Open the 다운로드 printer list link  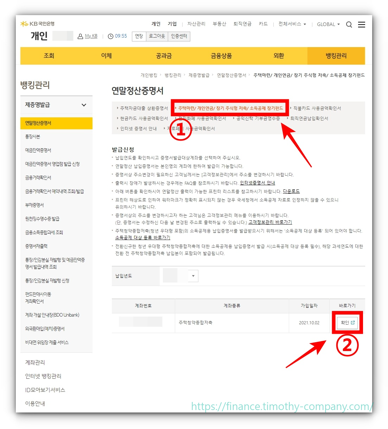click(x=291, y=191)
